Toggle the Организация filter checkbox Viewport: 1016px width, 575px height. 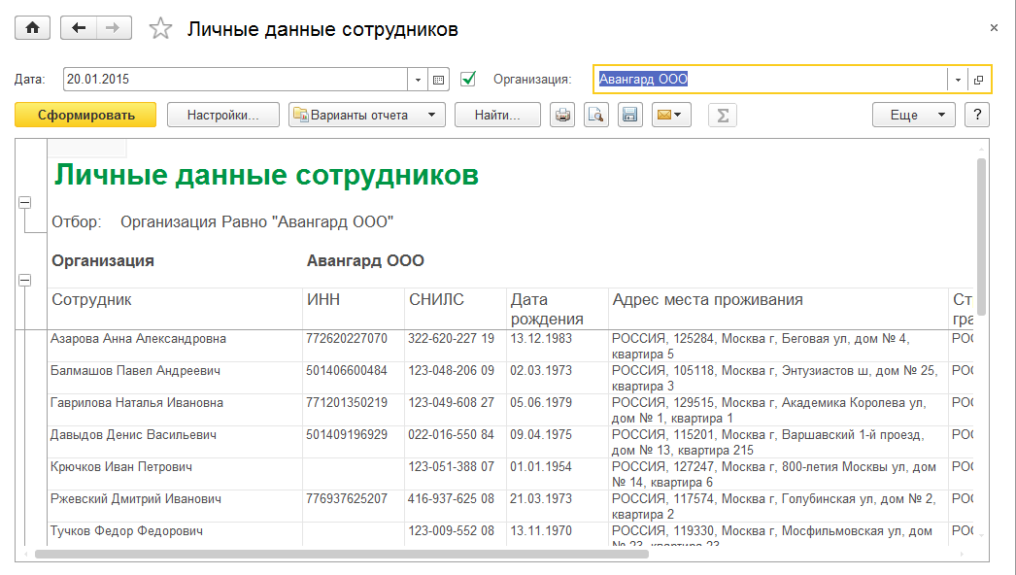tap(468, 79)
